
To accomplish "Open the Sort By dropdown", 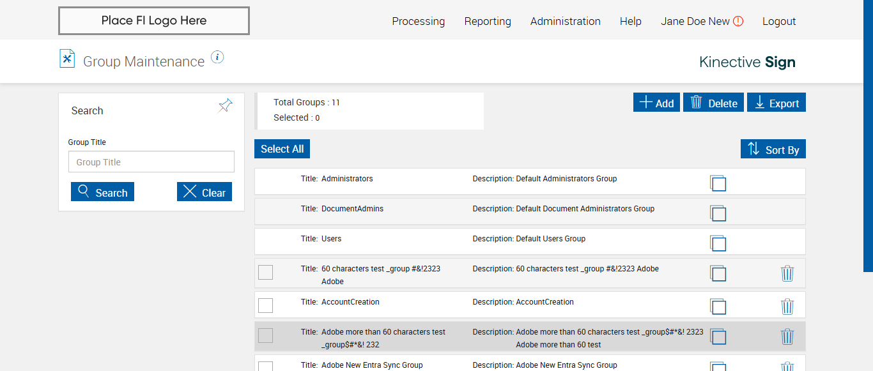I will (x=773, y=149).
